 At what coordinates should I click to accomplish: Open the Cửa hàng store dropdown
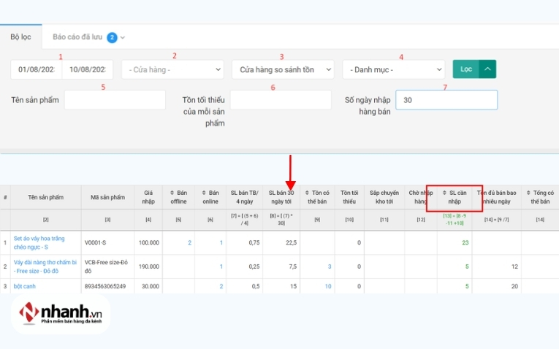point(172,70)
